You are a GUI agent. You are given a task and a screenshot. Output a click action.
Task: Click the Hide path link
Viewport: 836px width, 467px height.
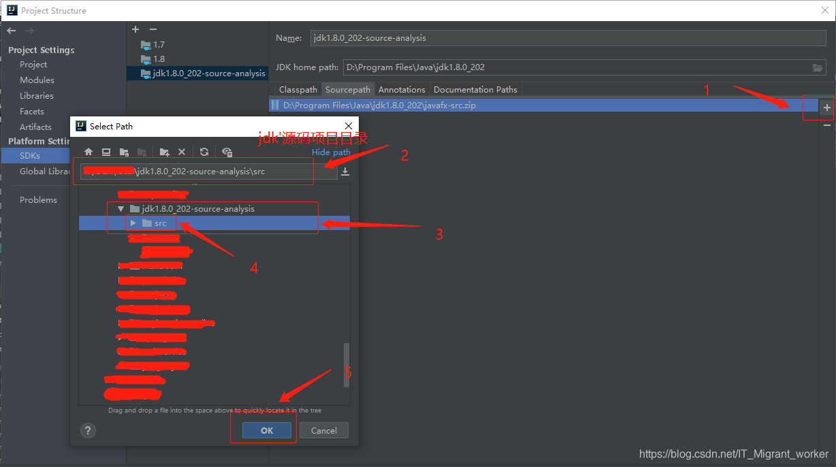tap(331, 152)
